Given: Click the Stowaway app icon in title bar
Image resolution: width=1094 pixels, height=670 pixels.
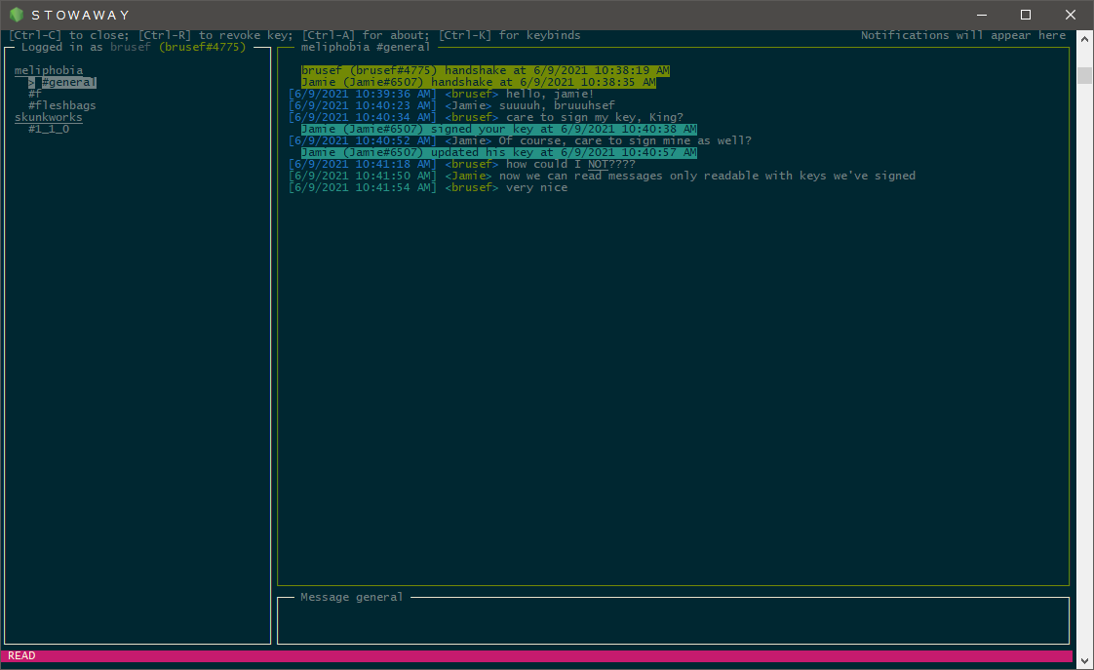Looking at the screenshot, I should point(16,15).
